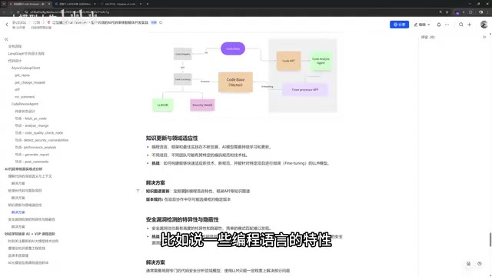Click the purple extension icon in browser toolbar

(457, 12)
